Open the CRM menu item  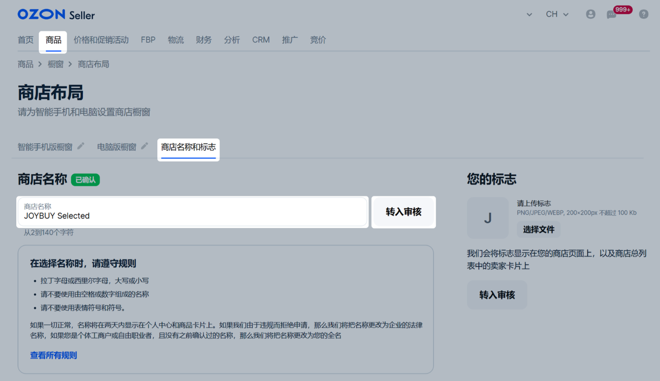pyautogui.click(x=261, y=40)
